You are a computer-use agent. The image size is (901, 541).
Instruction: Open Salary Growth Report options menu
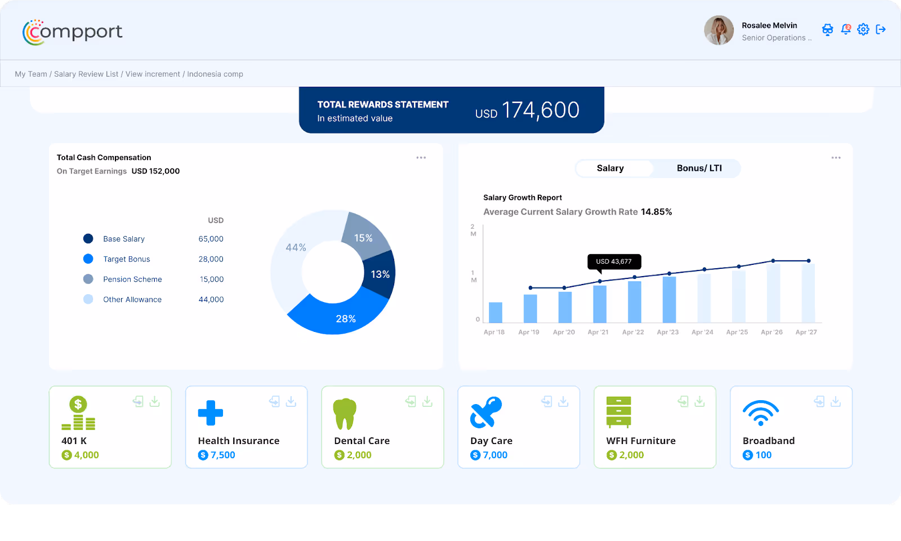[836, 158]
